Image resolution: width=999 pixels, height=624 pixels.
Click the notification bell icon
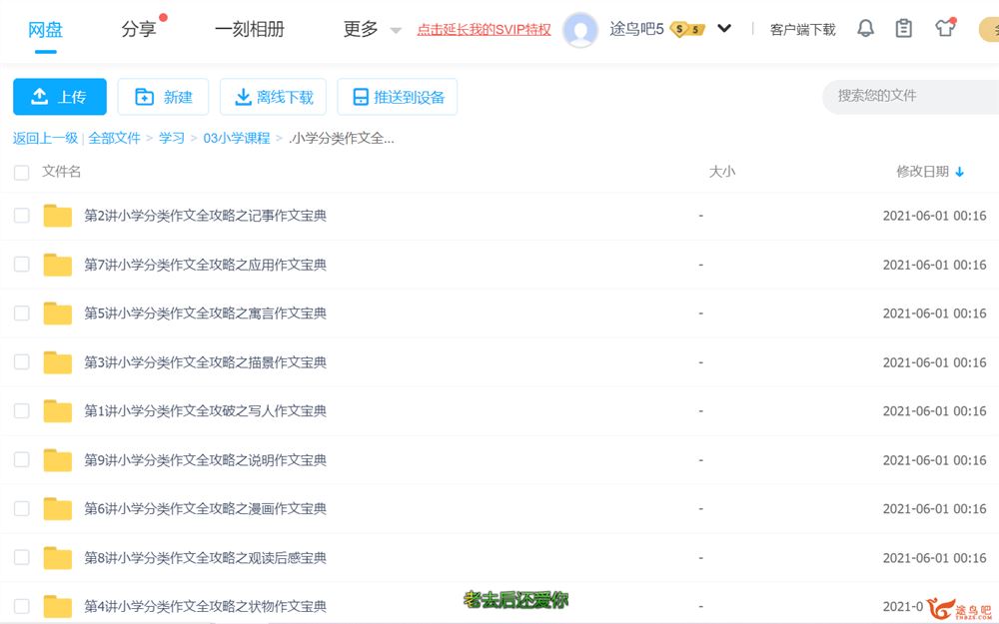[865, 29]
